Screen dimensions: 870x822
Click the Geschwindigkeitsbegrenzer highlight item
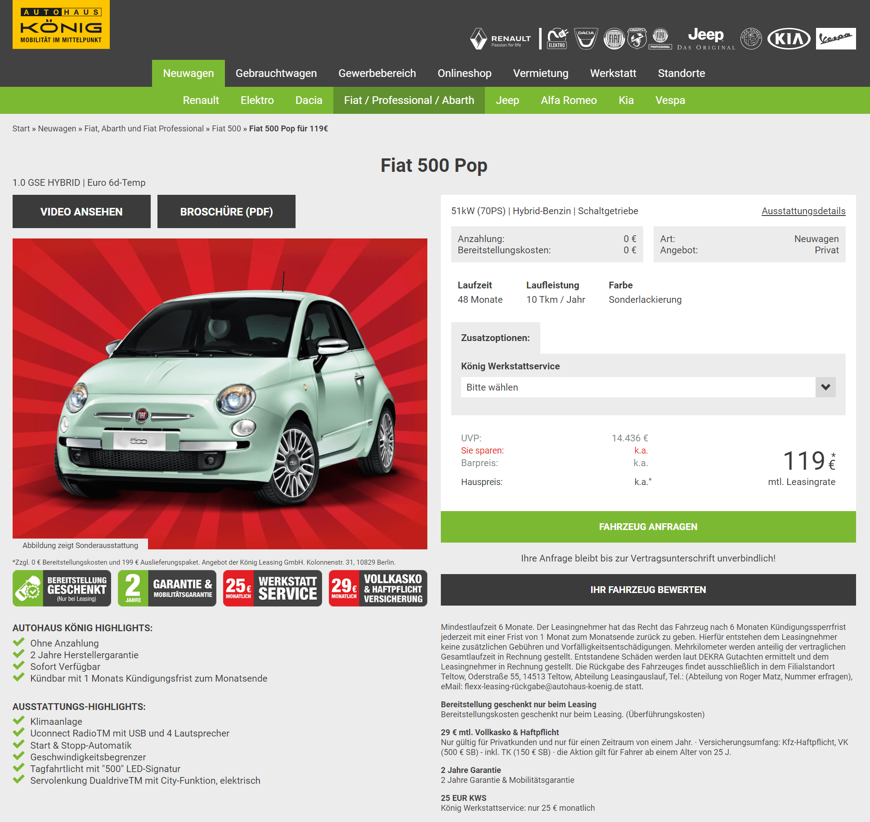88,757
